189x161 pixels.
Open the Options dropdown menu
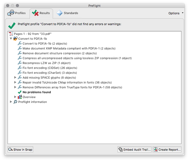click(176, 13)
